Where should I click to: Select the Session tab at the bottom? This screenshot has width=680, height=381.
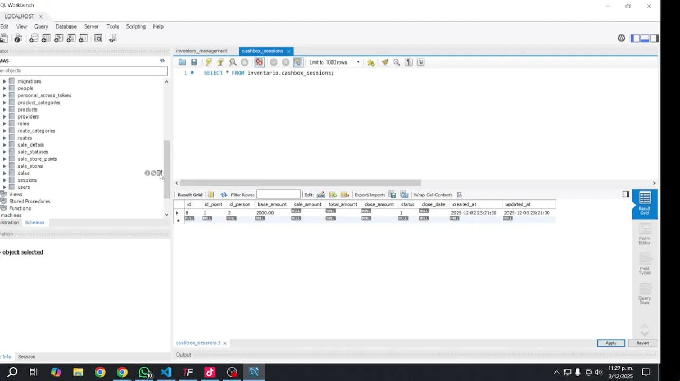[26, 357]
